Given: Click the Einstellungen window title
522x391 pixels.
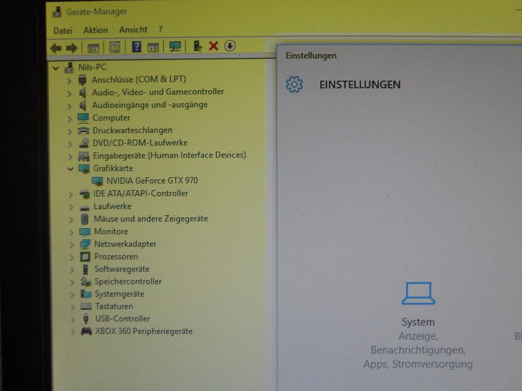Looking at the screenshot, I should [x=311, y=55].
